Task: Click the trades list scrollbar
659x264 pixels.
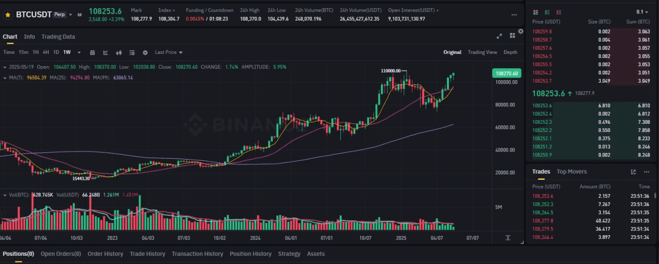Action: pos(655,195)
